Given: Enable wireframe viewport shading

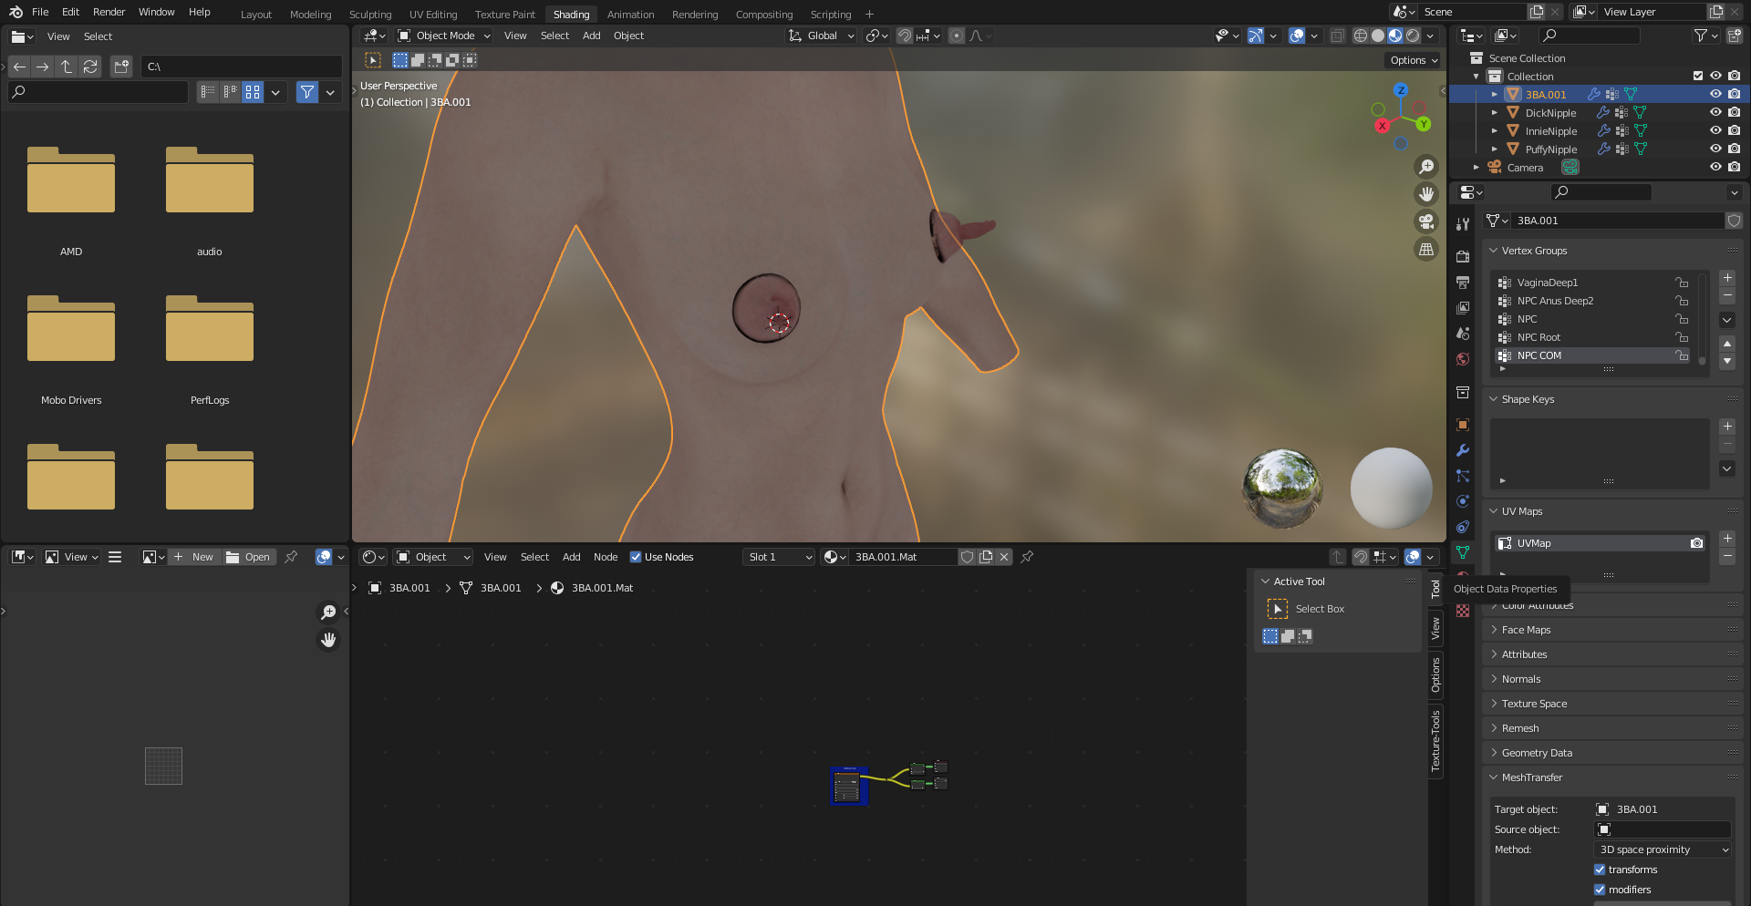Looking at the screenshot, I should pos(1361,36).
